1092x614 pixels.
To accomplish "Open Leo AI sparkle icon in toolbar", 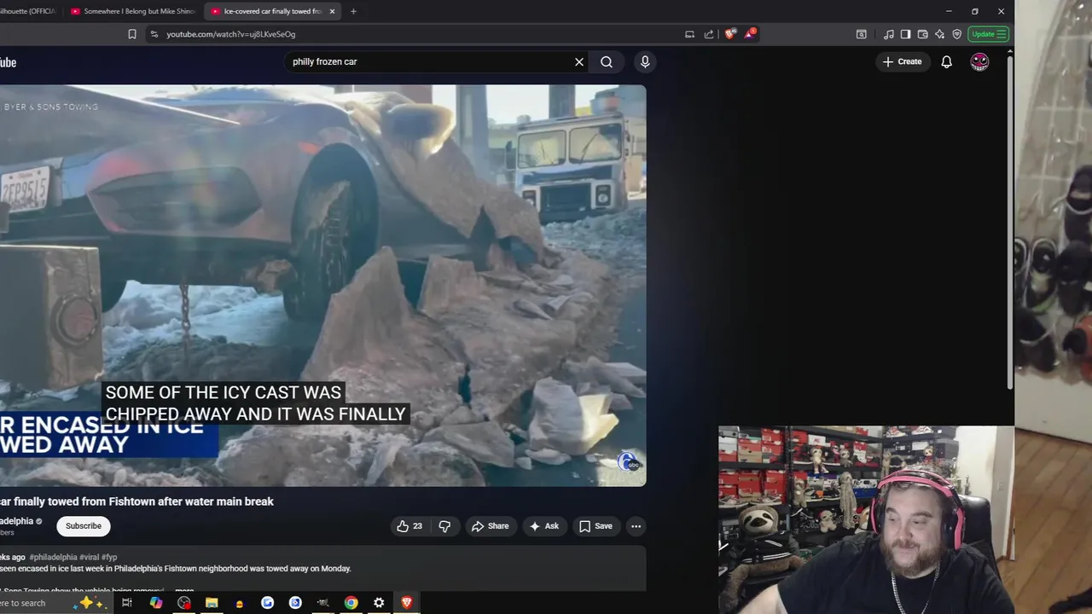I will pyautogui.click(x=939, y=34).
